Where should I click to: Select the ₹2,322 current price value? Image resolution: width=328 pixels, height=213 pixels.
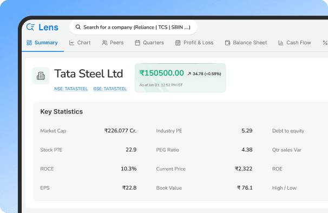(244, 169)
